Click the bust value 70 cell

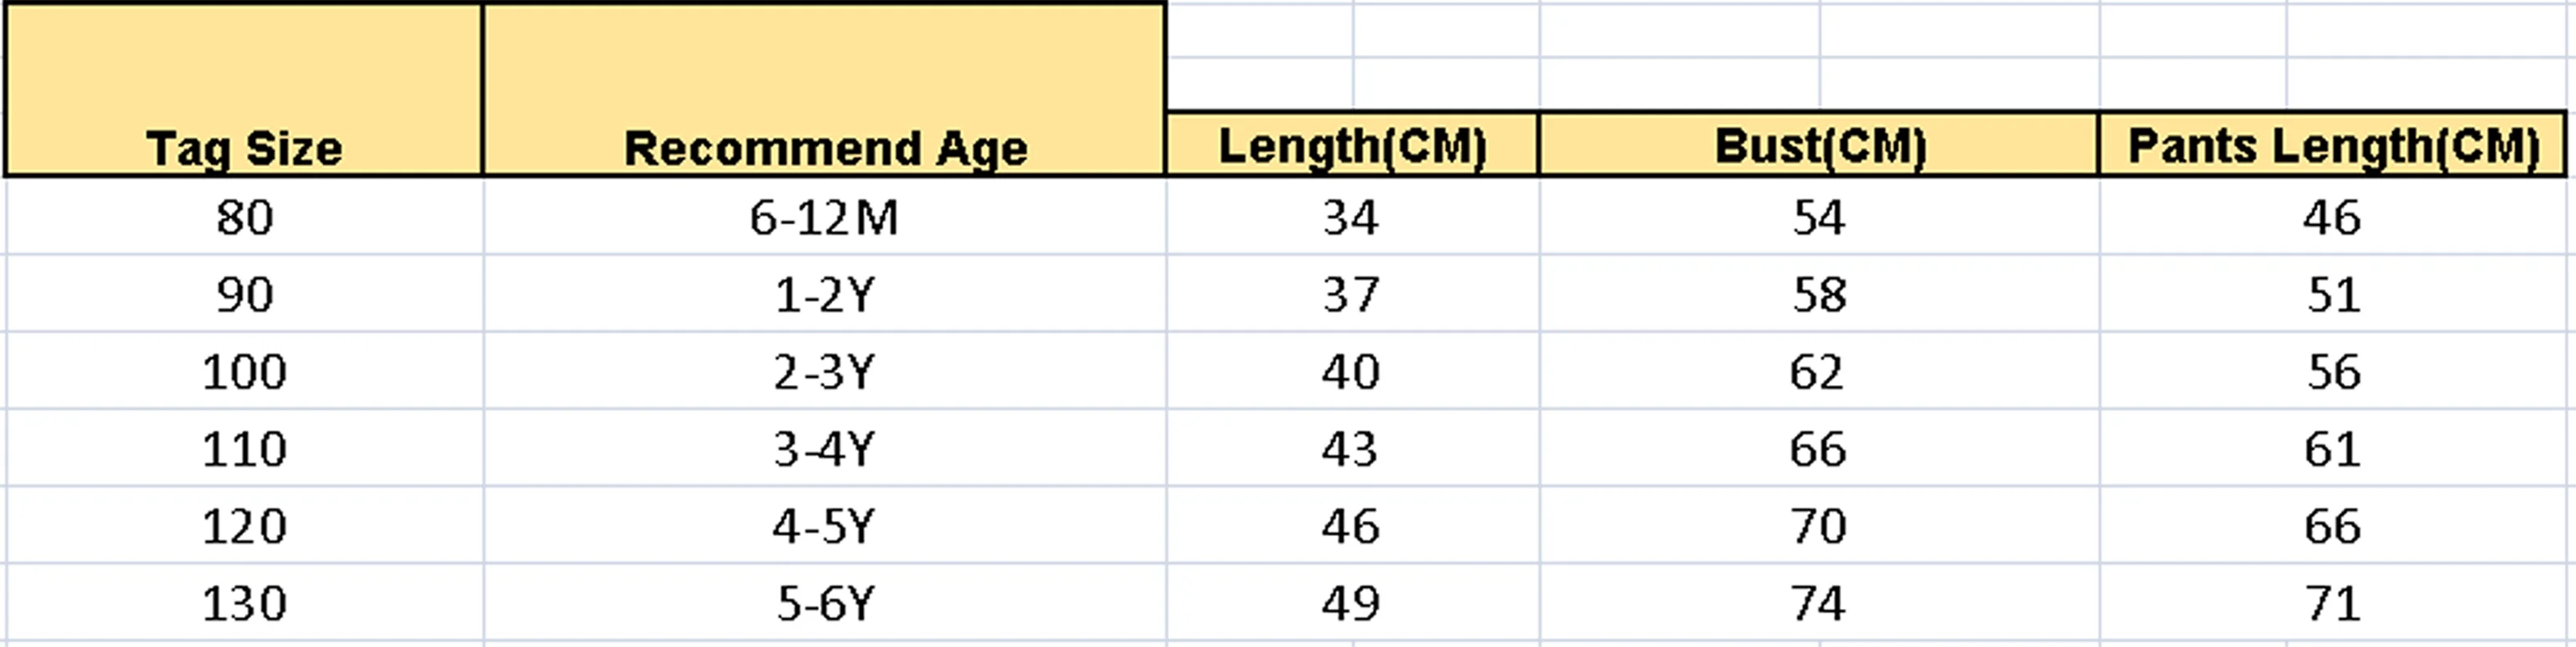[1819, 524]
